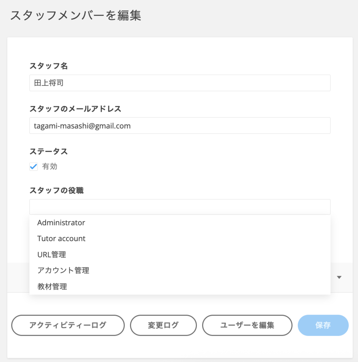The width and height of the screenshot is (358, 362).
Task: Open the アクティビティーログ activity log
Action: 68,325
